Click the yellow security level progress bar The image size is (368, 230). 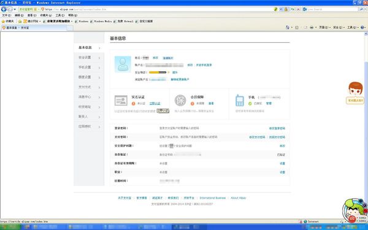click(x=158, y=72)
